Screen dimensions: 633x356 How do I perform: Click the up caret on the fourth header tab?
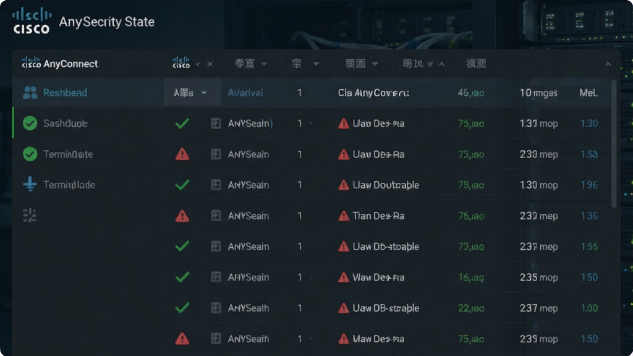(x=441, y=64)
